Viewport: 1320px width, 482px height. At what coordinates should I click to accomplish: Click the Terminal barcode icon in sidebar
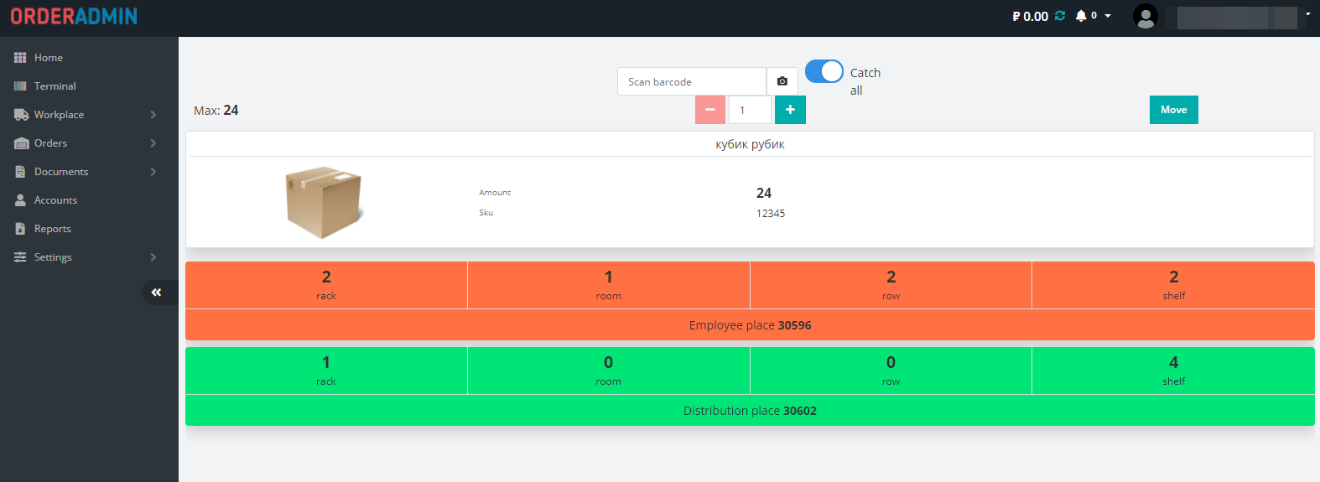[x=20, y=86]
